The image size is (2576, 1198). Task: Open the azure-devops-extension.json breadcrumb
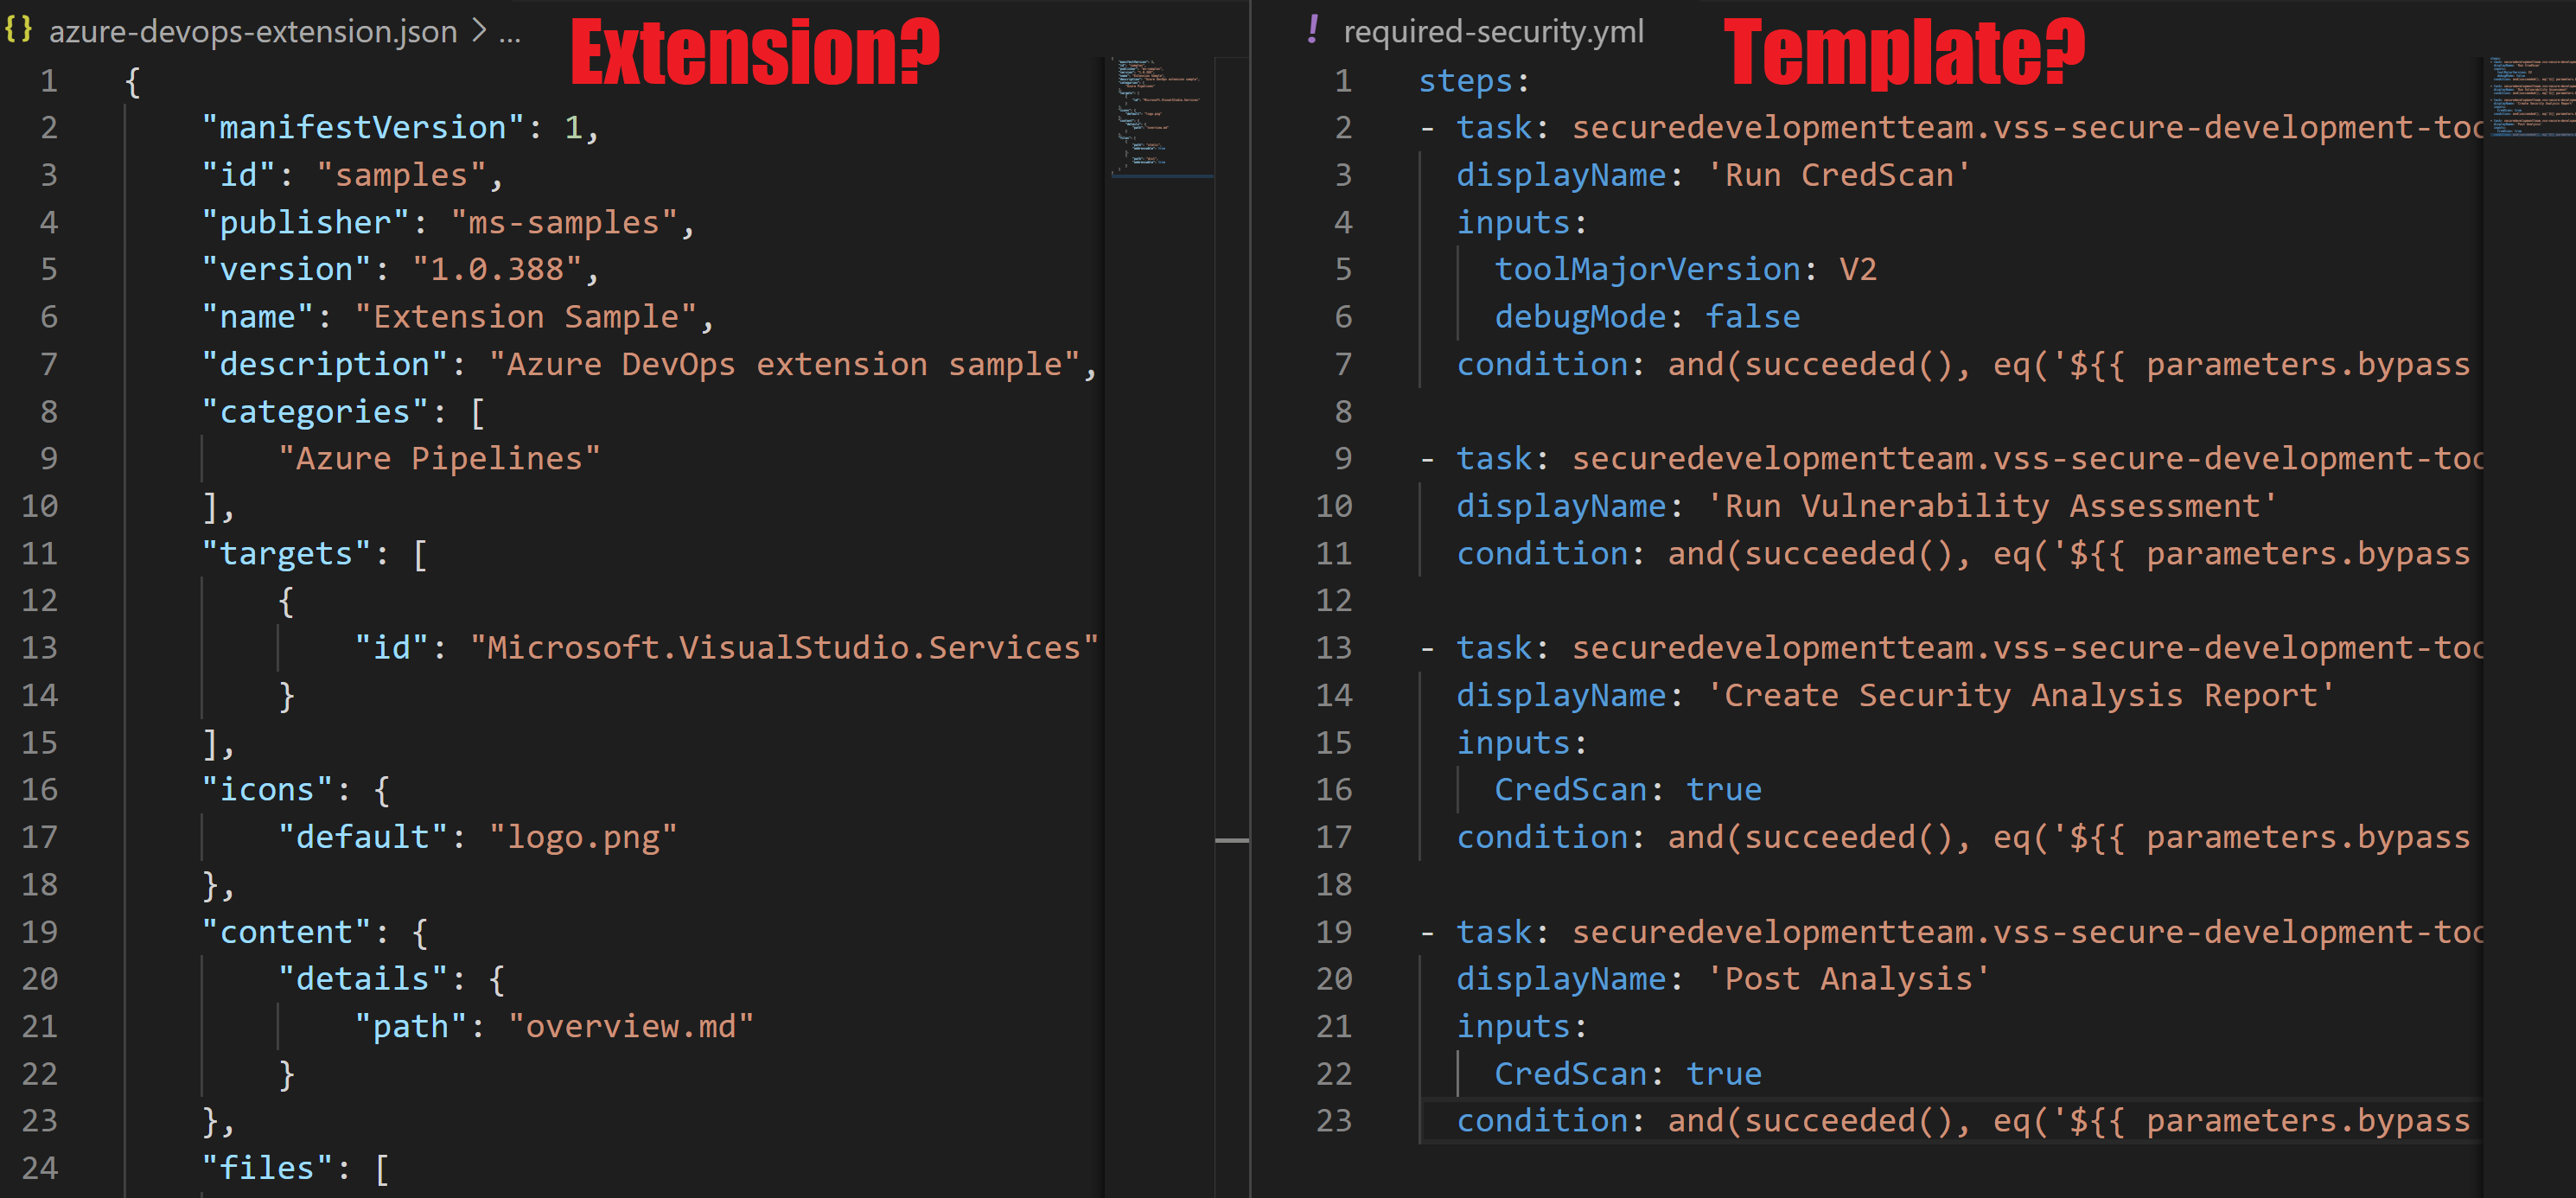pos(253,32)
